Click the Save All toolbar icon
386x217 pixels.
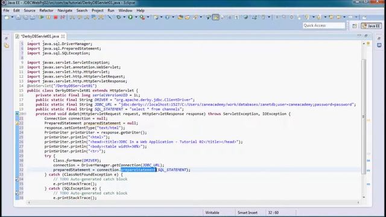(25, 17)
